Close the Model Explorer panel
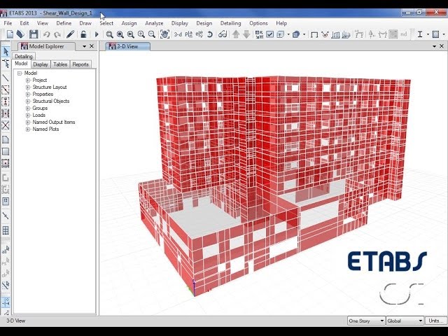Viewport: 448px width, 336px height. (x=92, y=46)
